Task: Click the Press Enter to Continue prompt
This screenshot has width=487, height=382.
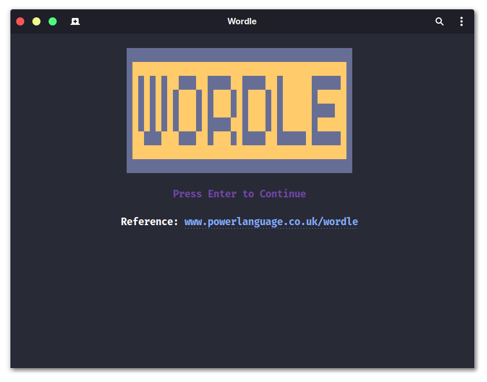Action: tap(239, 193)
